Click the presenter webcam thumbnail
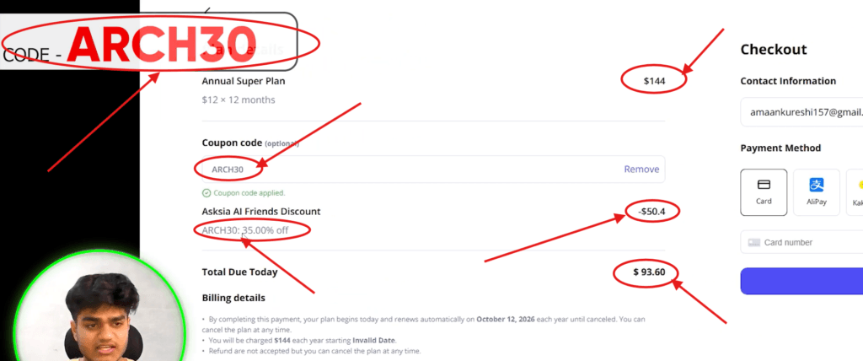Image resolution: width=863 pixels, height=361 pixels. click(x=99, y=308)
